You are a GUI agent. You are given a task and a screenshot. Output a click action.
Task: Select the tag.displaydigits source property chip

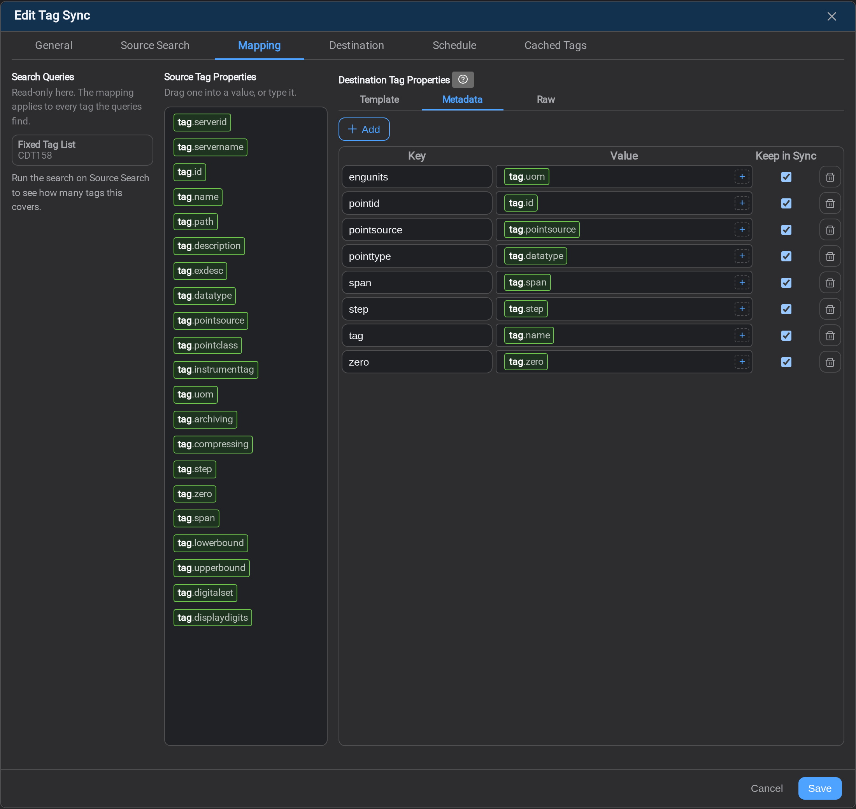click(x=213, y=618)
